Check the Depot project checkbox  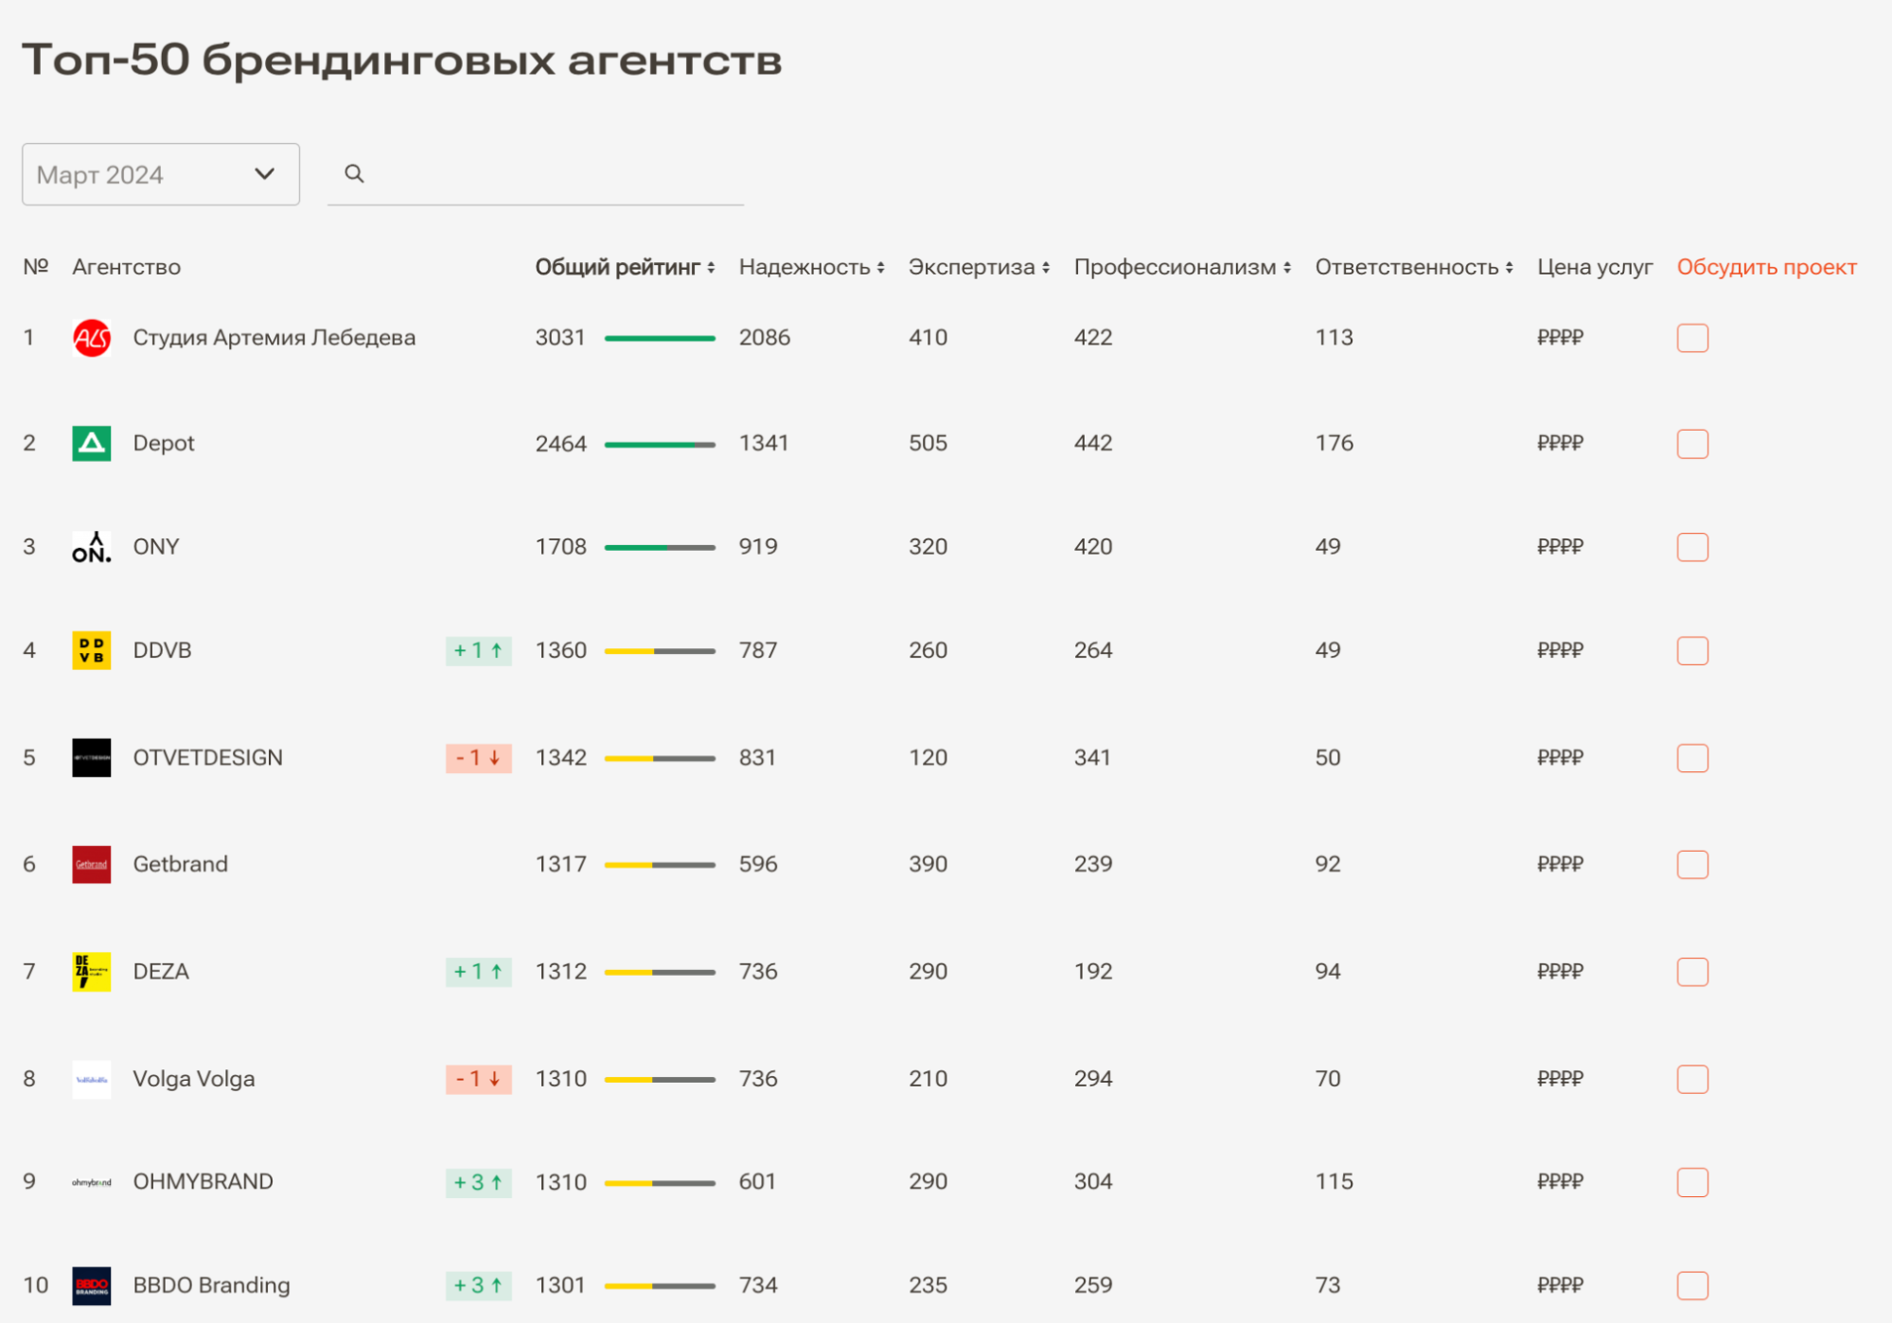click(x=1692, y=444)
